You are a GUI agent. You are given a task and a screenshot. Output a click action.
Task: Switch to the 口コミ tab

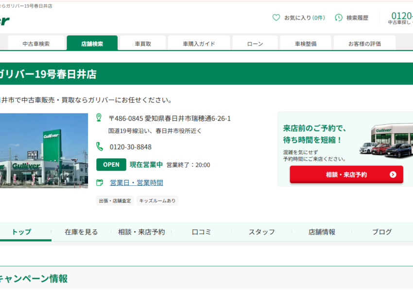[202, 232]
